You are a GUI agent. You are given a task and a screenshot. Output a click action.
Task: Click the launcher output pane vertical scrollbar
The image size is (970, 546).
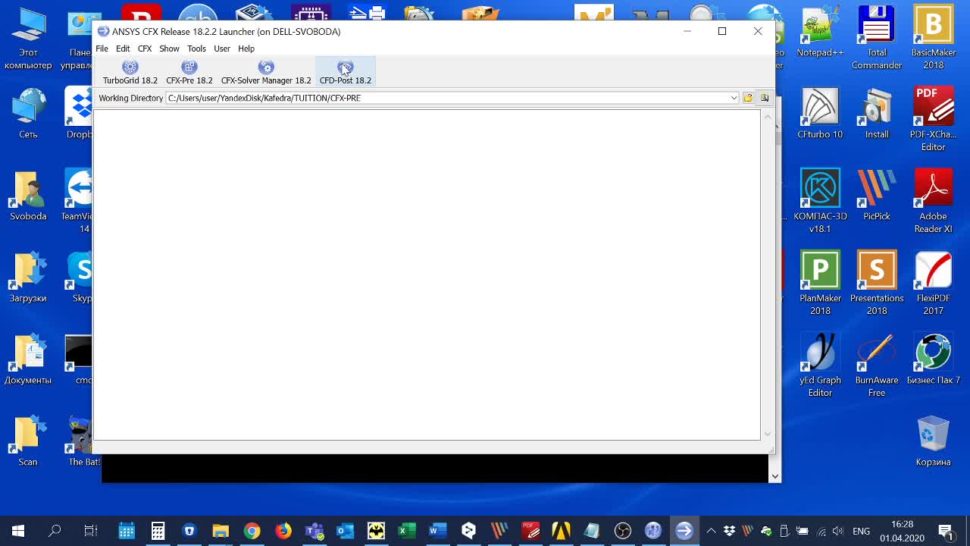[768, 275]
